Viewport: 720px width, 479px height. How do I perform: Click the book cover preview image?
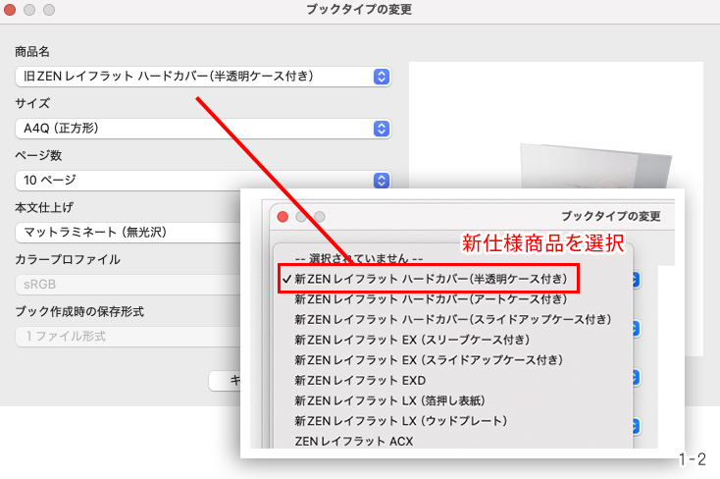[x=596, y=167]
